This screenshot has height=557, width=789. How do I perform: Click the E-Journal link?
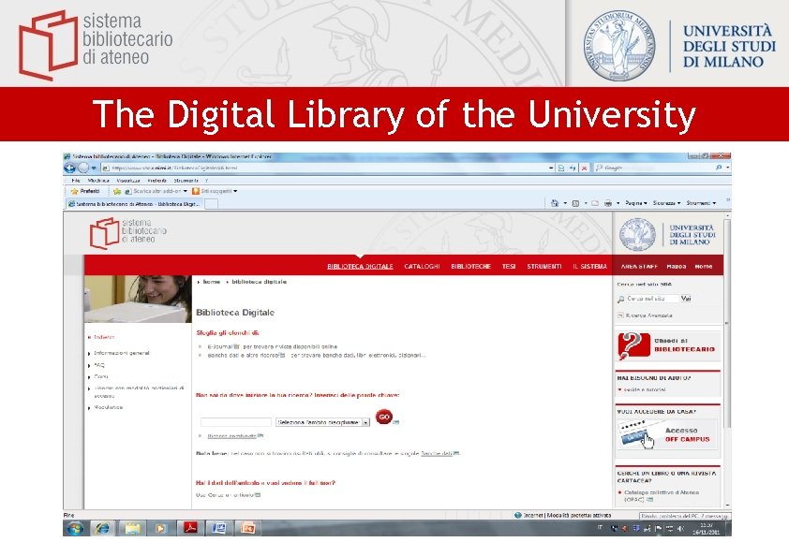tap(220, 347)
